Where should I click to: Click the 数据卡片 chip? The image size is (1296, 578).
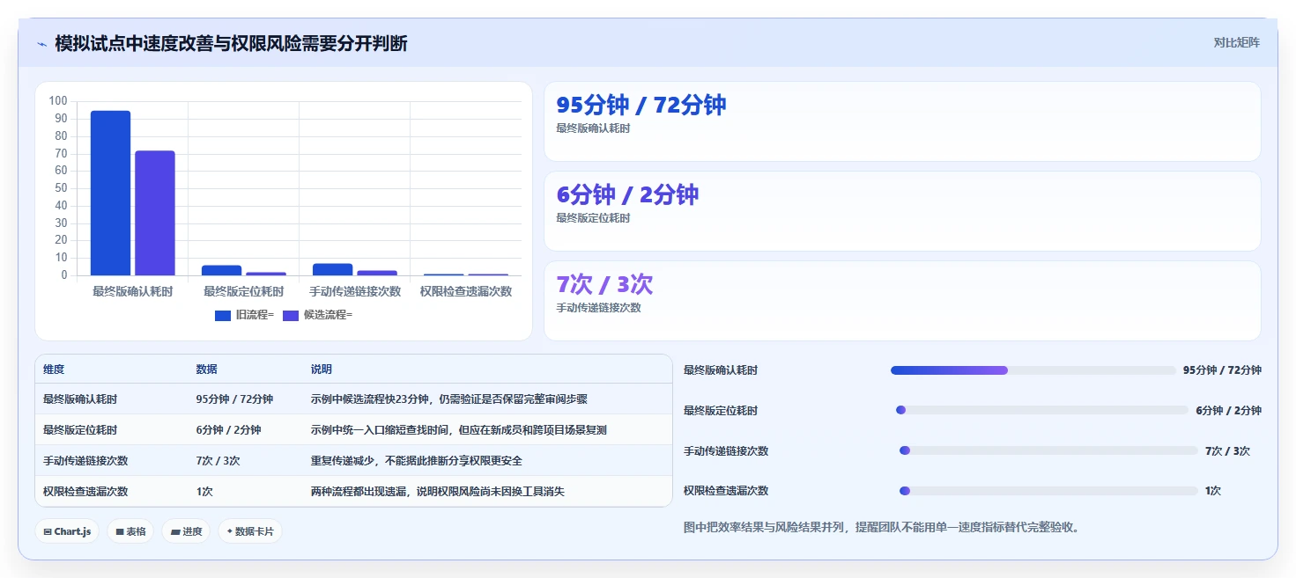[x=250, y=531]
